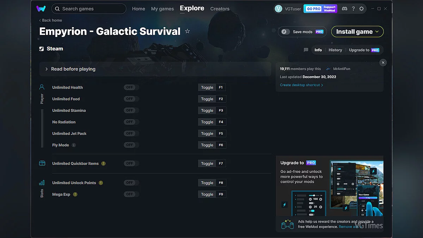Show Fly Mode info icon
Screen dimensions: 423x238
(74, 145)
